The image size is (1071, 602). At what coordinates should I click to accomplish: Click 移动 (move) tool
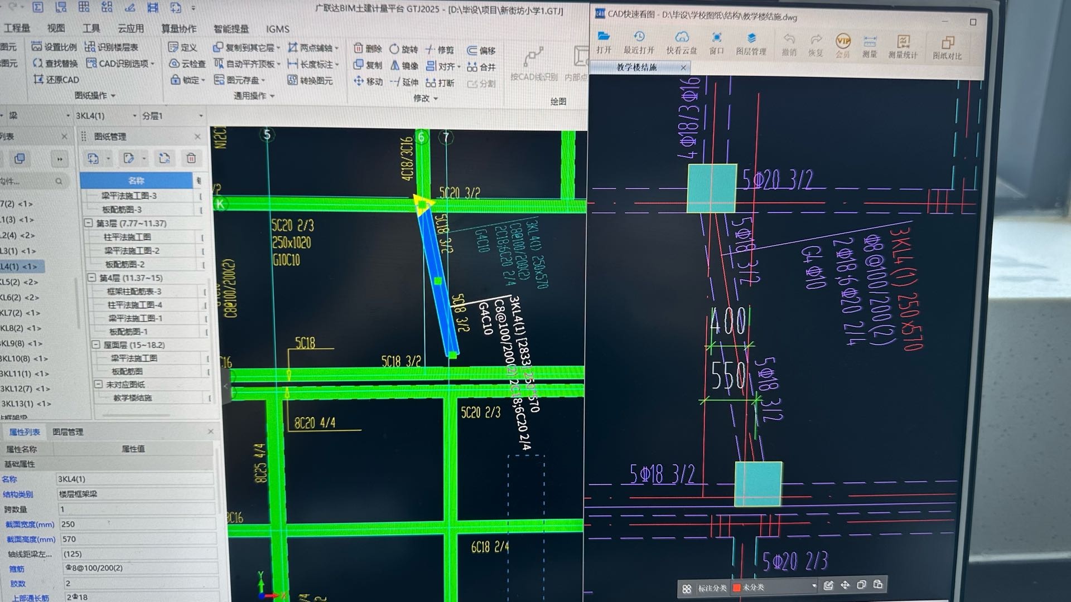[x=368, y=81]
